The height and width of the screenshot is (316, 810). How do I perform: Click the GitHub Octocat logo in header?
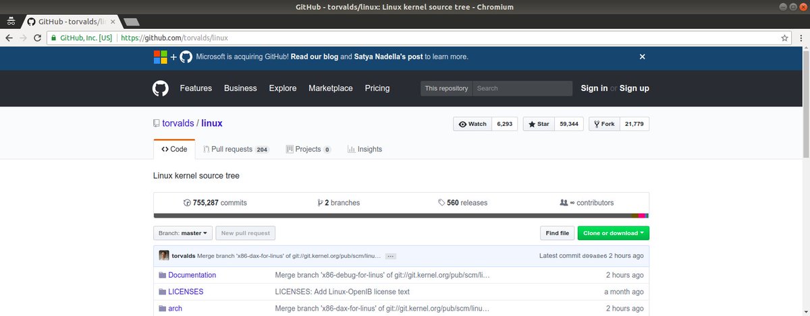click(x=160, y=88)
